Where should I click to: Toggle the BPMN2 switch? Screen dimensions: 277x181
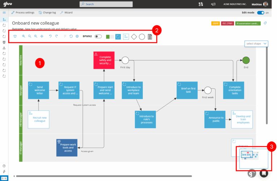98,37
